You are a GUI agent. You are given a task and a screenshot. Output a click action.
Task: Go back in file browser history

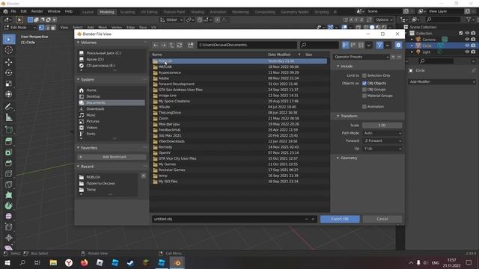pos(156,45)
